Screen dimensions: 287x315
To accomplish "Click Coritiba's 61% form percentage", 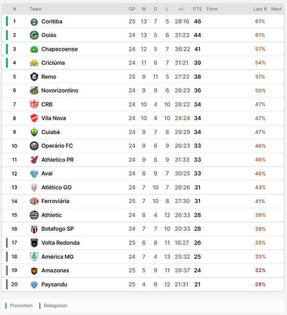I will pyautogui.click(x=260, y=21).
